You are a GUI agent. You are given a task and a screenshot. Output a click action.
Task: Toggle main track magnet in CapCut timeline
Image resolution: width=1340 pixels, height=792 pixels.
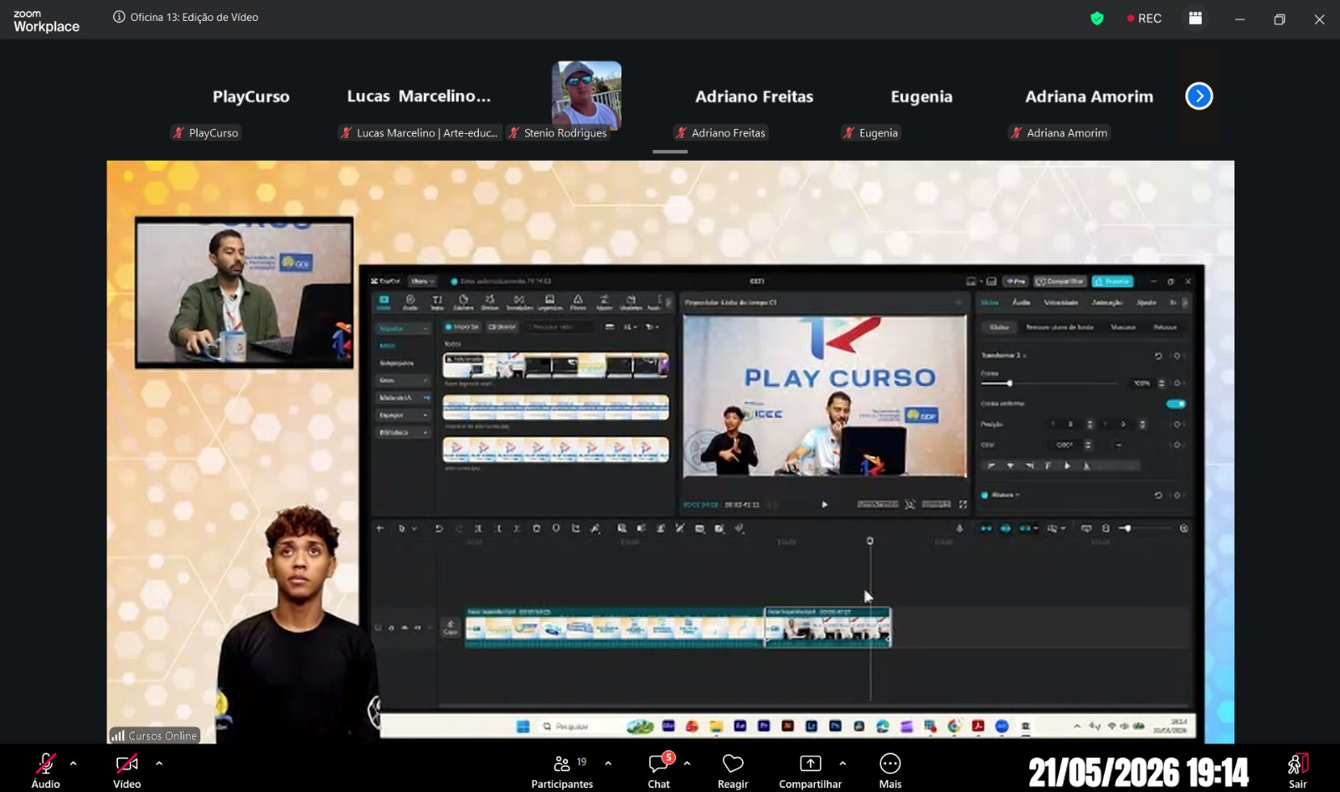986,528
